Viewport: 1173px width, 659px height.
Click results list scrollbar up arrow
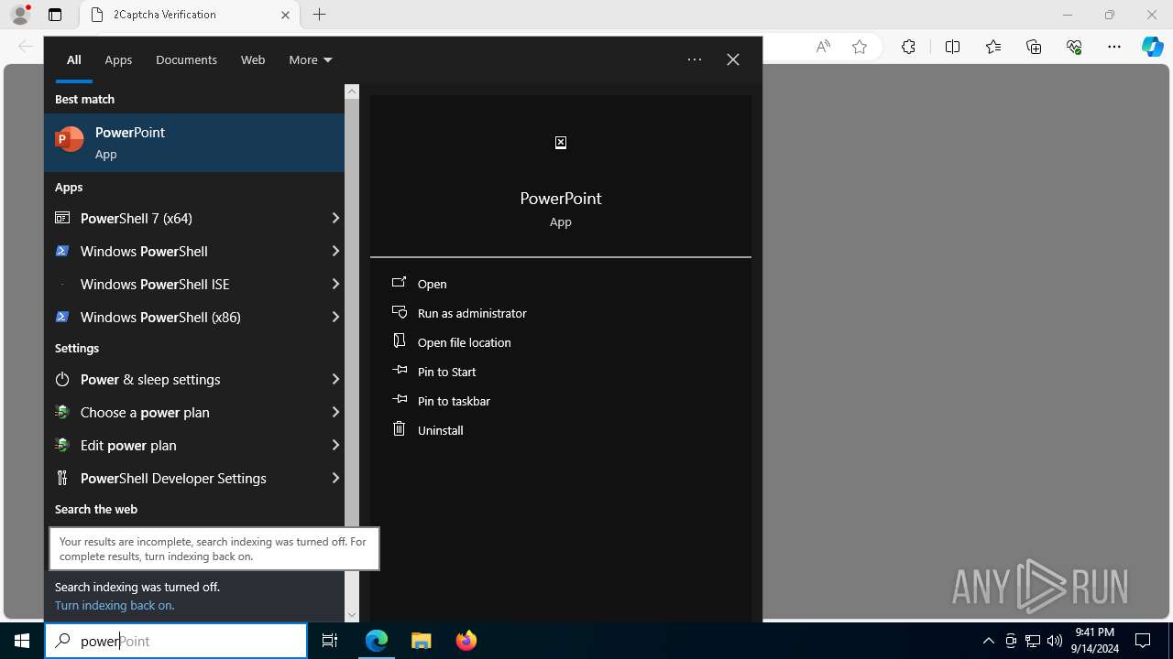click(352, 92)
